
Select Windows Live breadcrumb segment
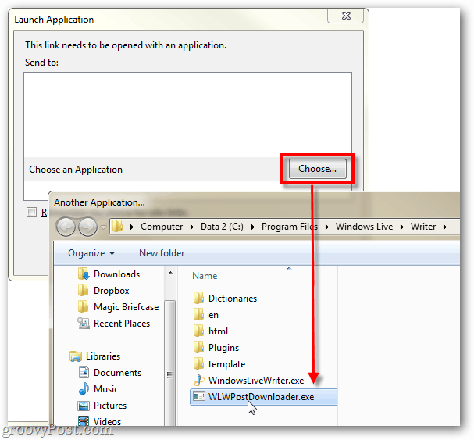point(364,227)
